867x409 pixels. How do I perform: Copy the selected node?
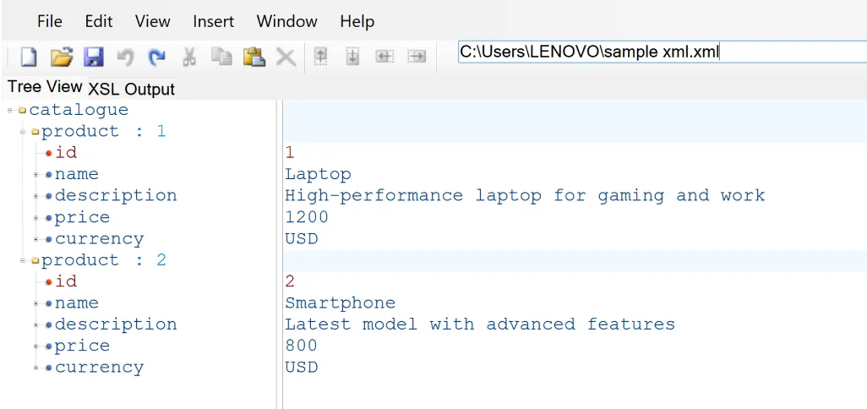(221, 57)
